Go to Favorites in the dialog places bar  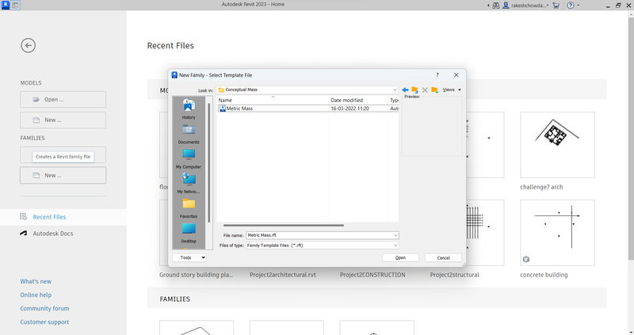pyautogui.click(x=189, y=208)
